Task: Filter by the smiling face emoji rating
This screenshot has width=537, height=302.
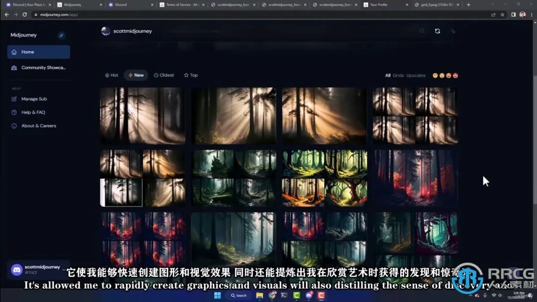Action: click(x=448, y=75)
